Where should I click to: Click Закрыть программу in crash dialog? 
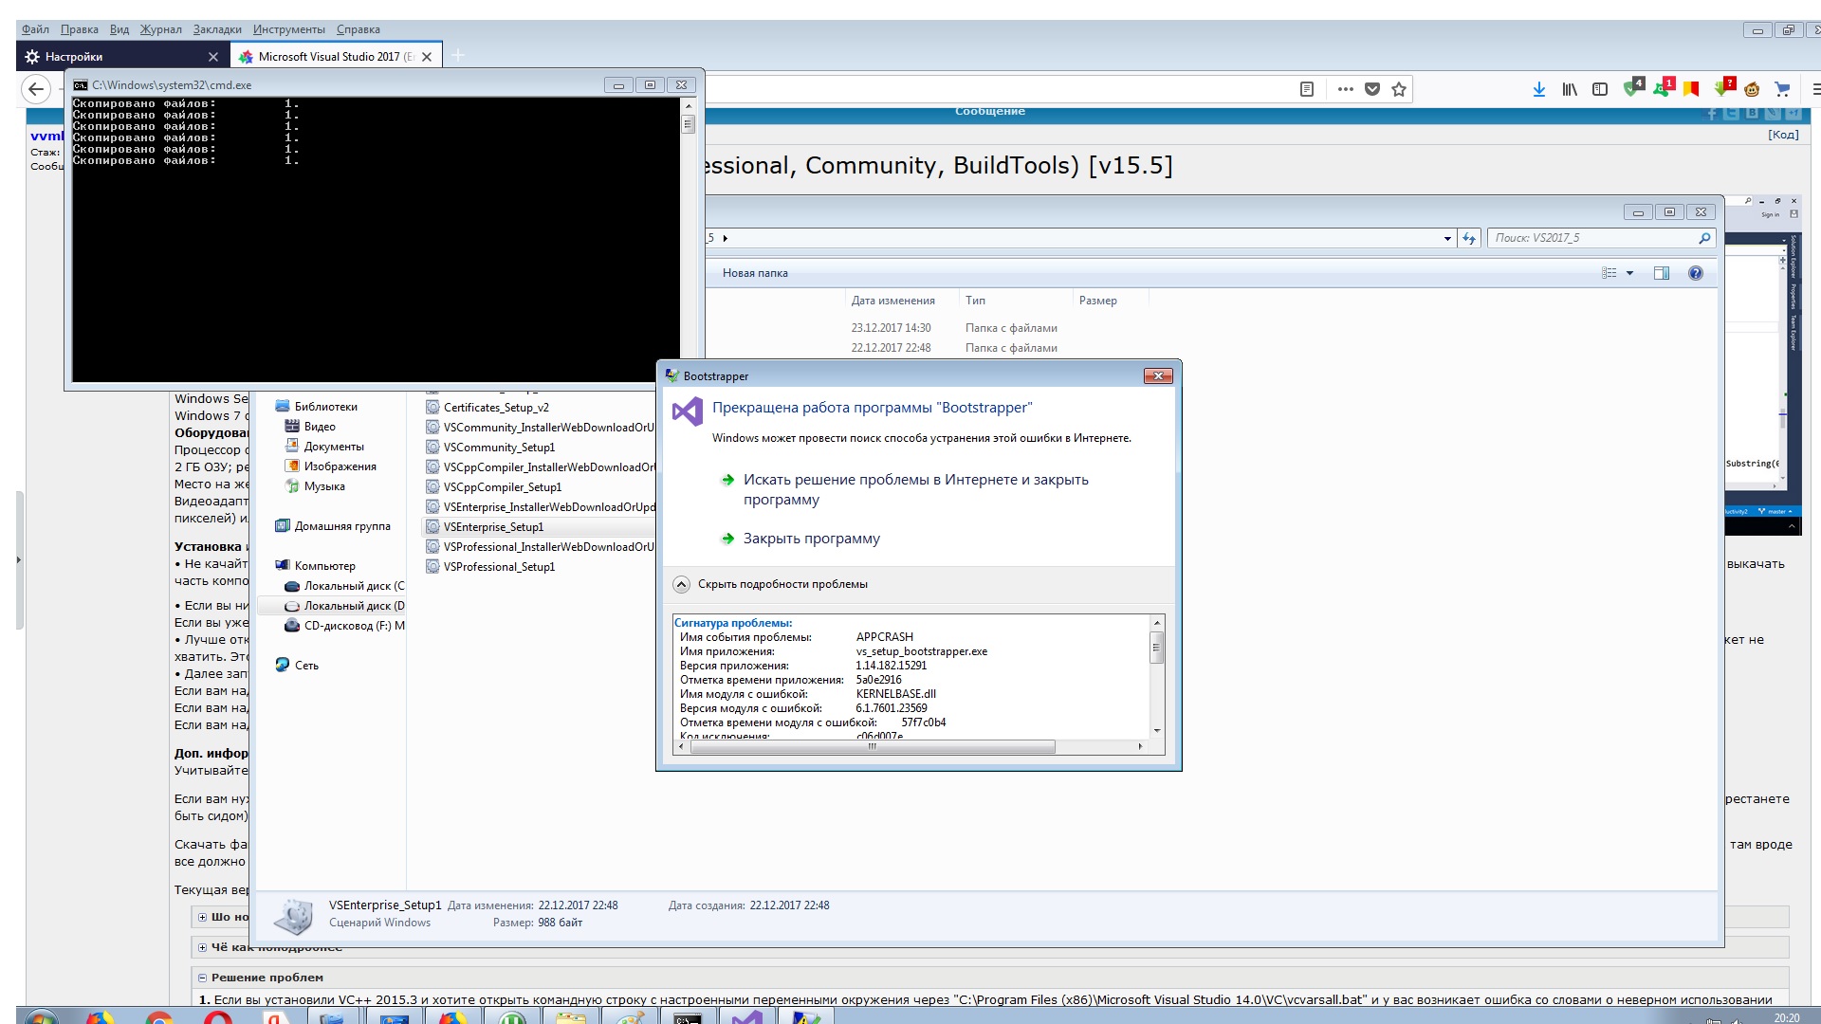pyautogui.click(x=811, y=539)
